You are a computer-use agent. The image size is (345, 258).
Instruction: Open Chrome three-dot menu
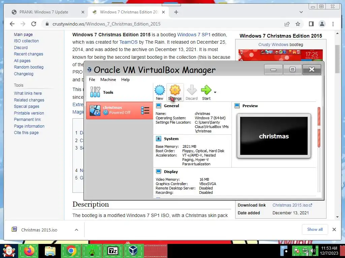pos(333,24)
